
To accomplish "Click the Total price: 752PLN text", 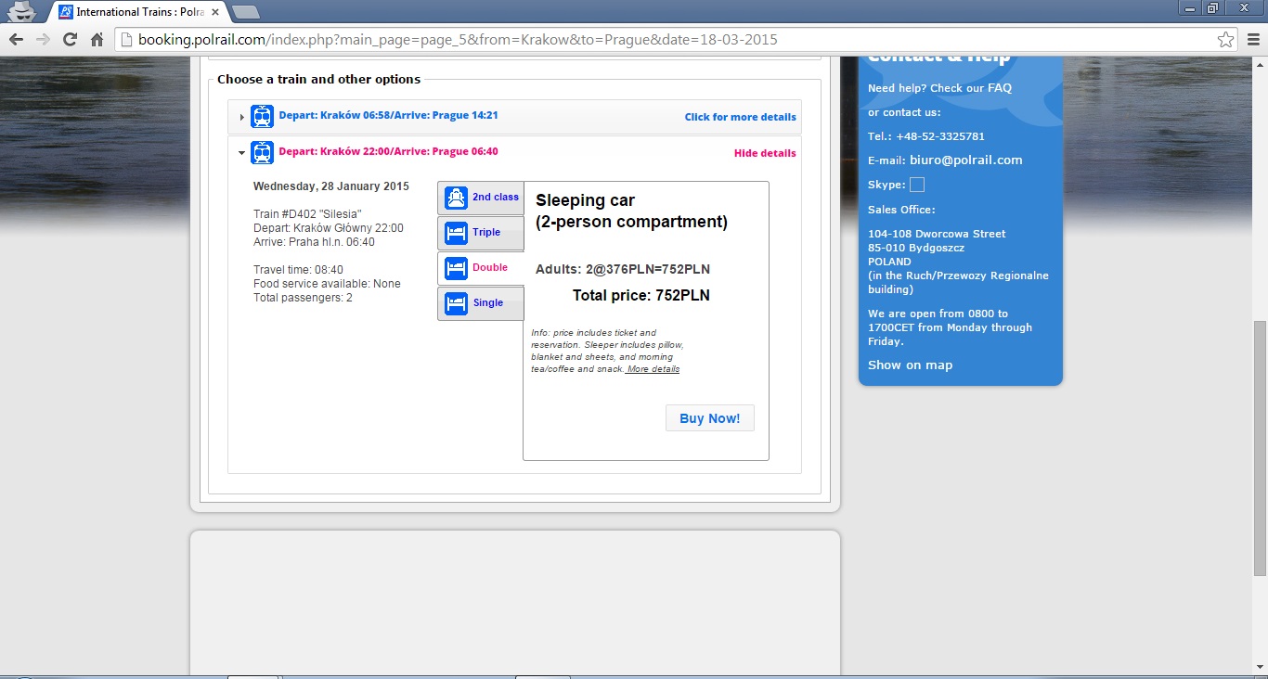I will click(x=641, y=296).
